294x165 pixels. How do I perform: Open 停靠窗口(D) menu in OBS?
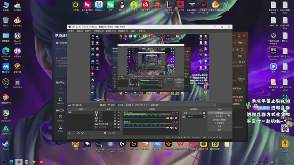click(98, 31)
